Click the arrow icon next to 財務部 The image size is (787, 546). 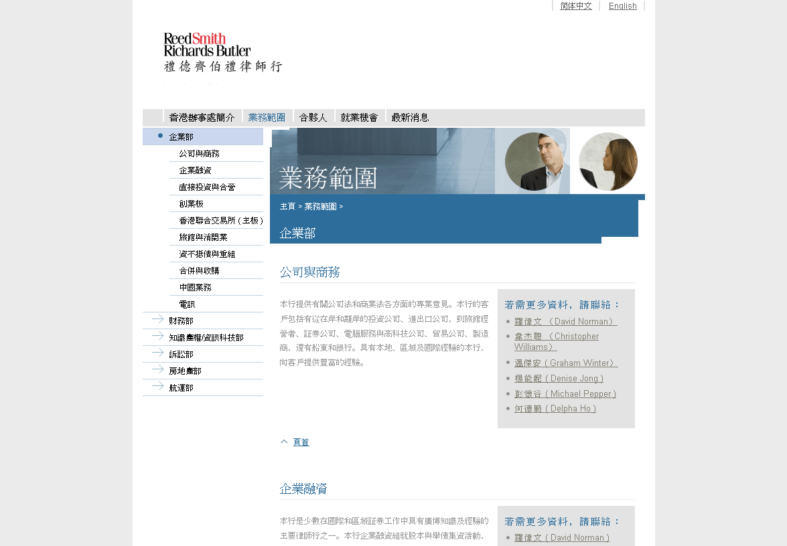pyautogui.click(x=157, y=319)
